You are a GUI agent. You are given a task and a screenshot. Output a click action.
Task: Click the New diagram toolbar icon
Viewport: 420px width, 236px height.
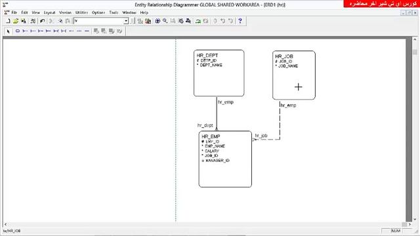coord(8,21)
